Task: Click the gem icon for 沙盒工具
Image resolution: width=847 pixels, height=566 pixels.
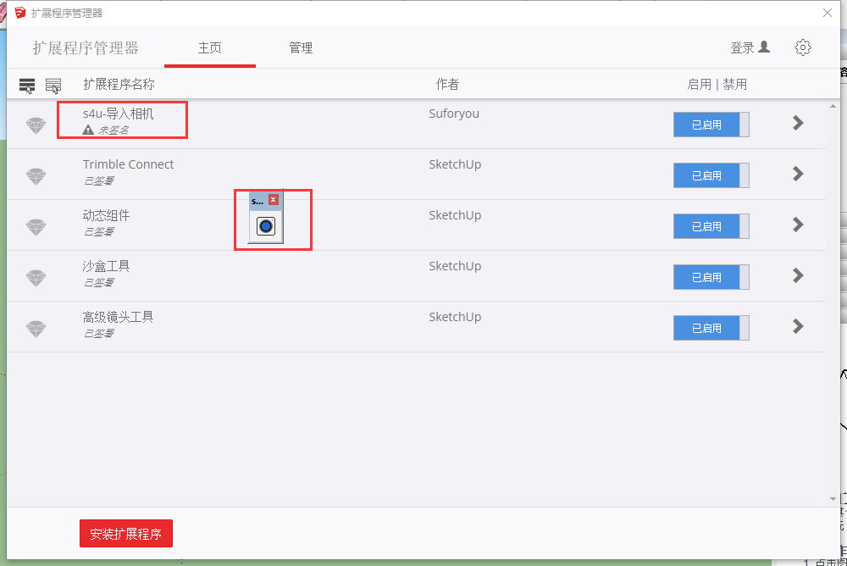Action: (36, 278)
